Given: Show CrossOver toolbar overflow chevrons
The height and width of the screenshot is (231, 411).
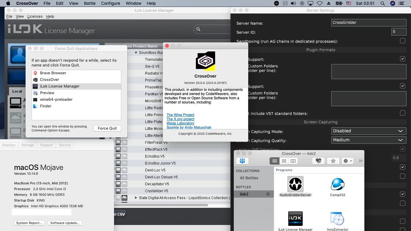Looking at the screenshot, I should pyautogui.click(x=361, y=161).
